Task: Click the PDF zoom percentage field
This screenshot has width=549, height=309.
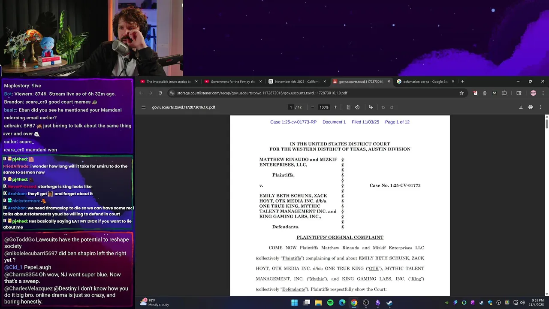Action: point(324,107)
